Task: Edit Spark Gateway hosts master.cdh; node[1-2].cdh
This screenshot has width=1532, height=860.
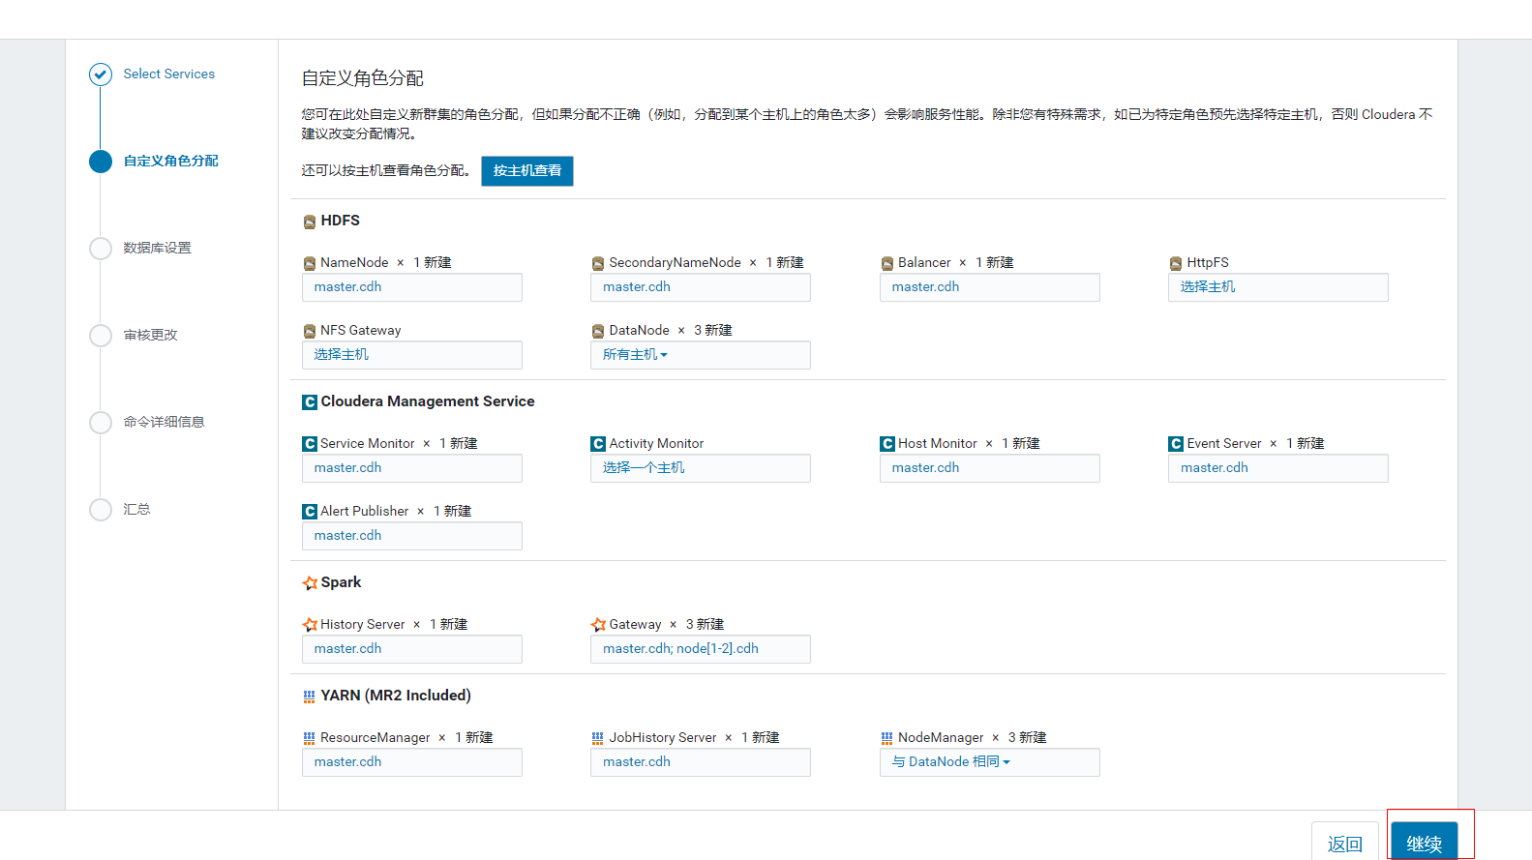Action: 680,649
